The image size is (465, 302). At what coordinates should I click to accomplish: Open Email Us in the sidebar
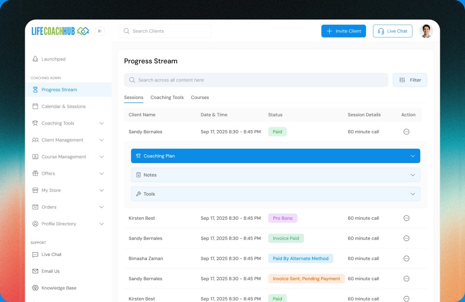[x=50, y=271]
